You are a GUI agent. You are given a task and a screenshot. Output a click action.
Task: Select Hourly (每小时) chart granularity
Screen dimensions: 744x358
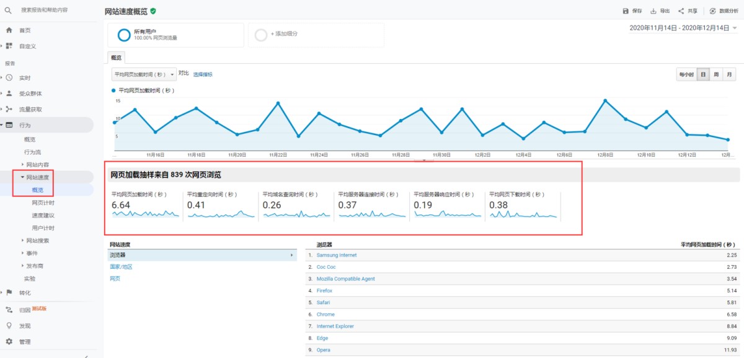point(686,74)
